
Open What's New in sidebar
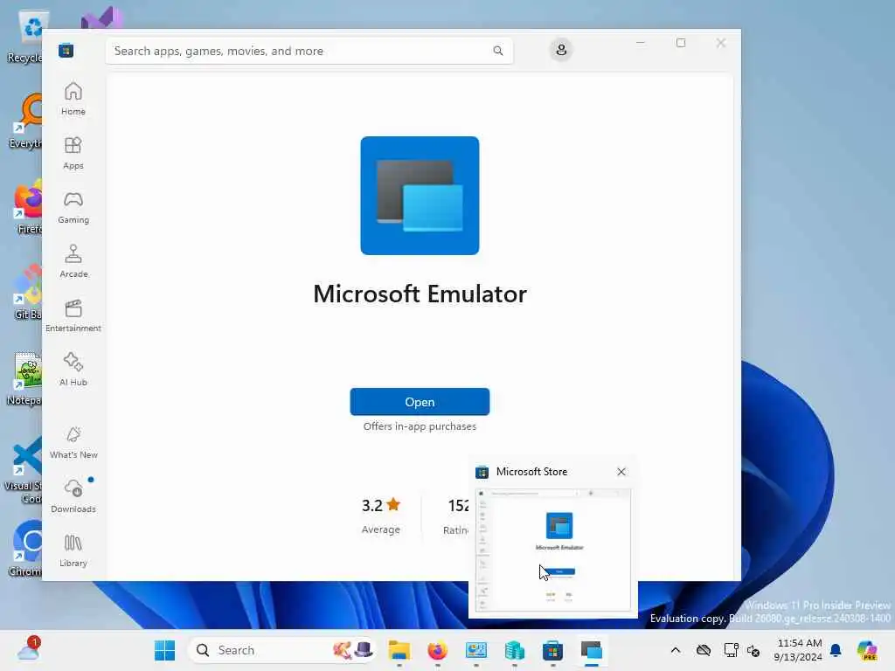[73, 442]
